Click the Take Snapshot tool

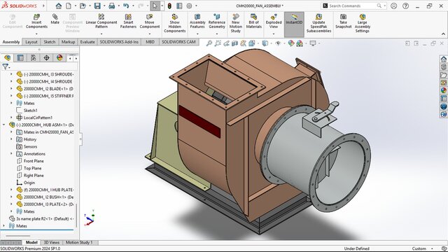pyautogui.click(x=344, y=21)
